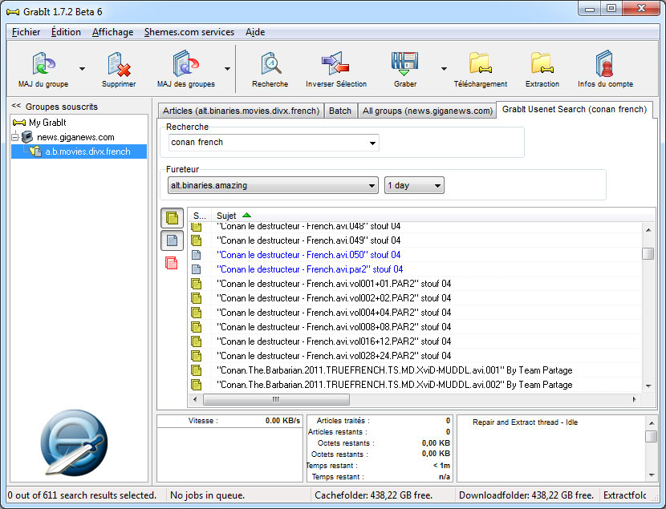Click the a.b.movies.divx.french group icon
666x509 pixels.
(x=35, y=151)
